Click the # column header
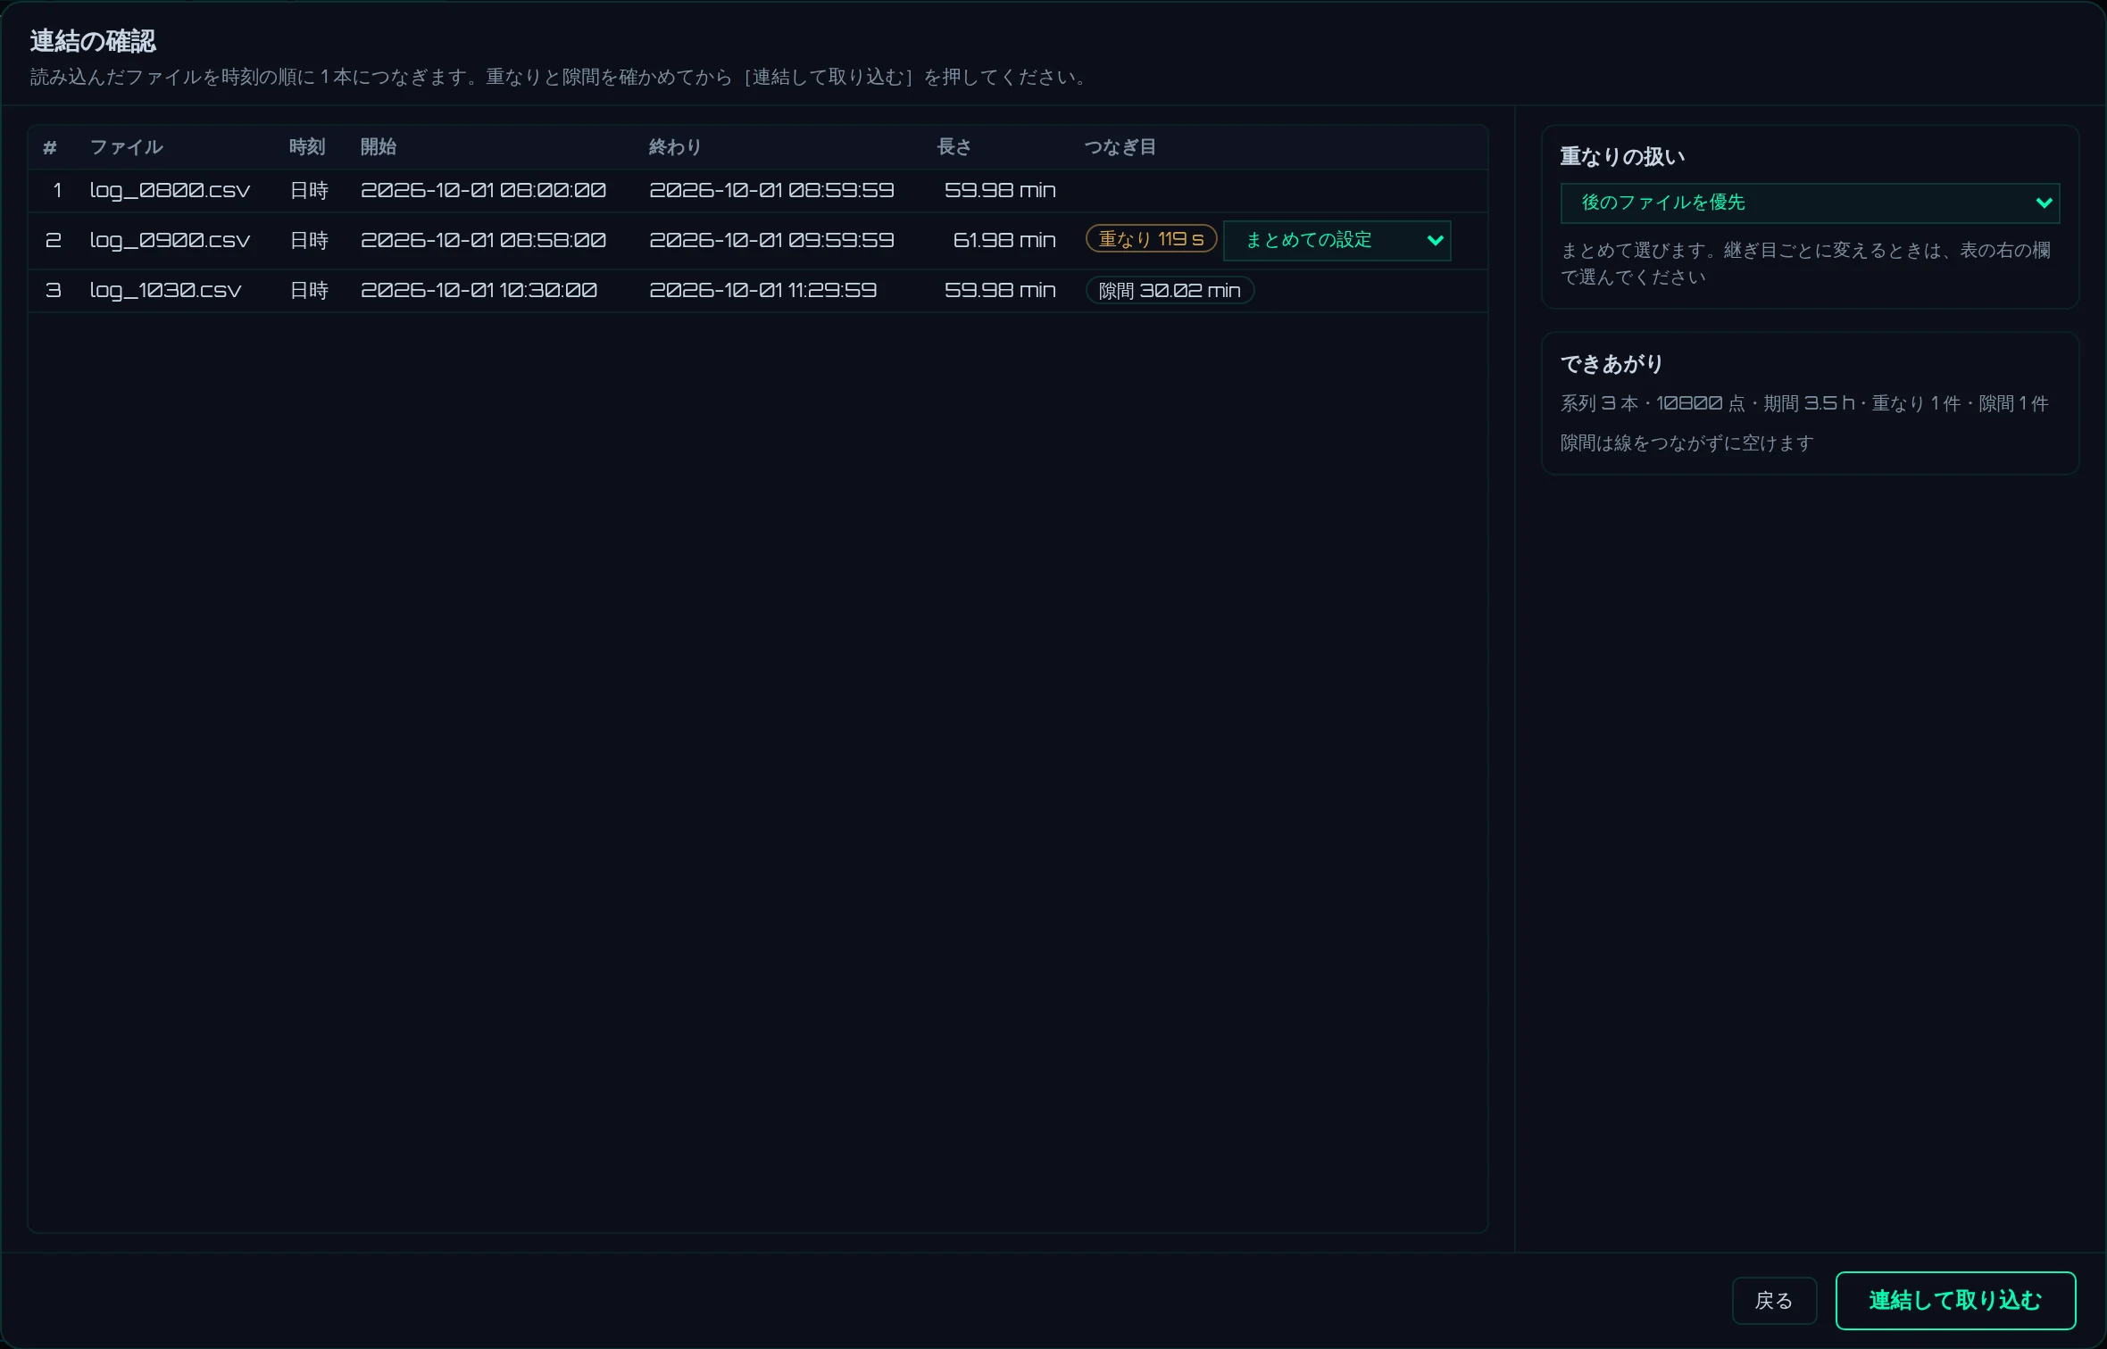 point(50,147)
